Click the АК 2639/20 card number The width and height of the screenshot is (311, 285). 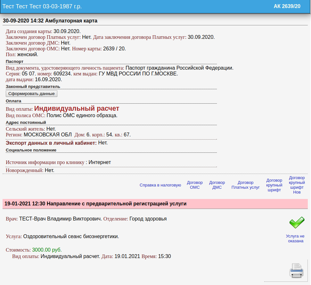click(287, 6)
